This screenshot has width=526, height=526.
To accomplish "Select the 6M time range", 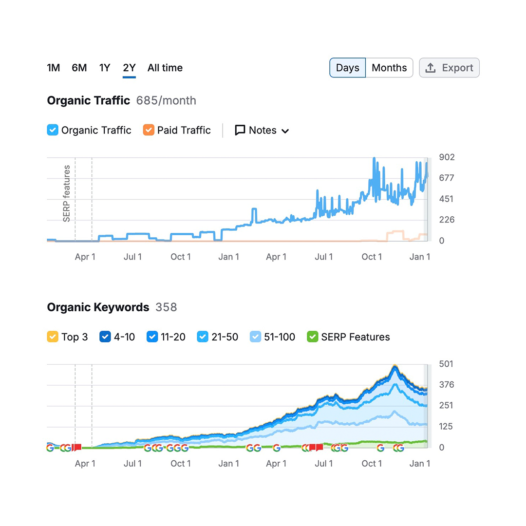I will tap(79, 68).
